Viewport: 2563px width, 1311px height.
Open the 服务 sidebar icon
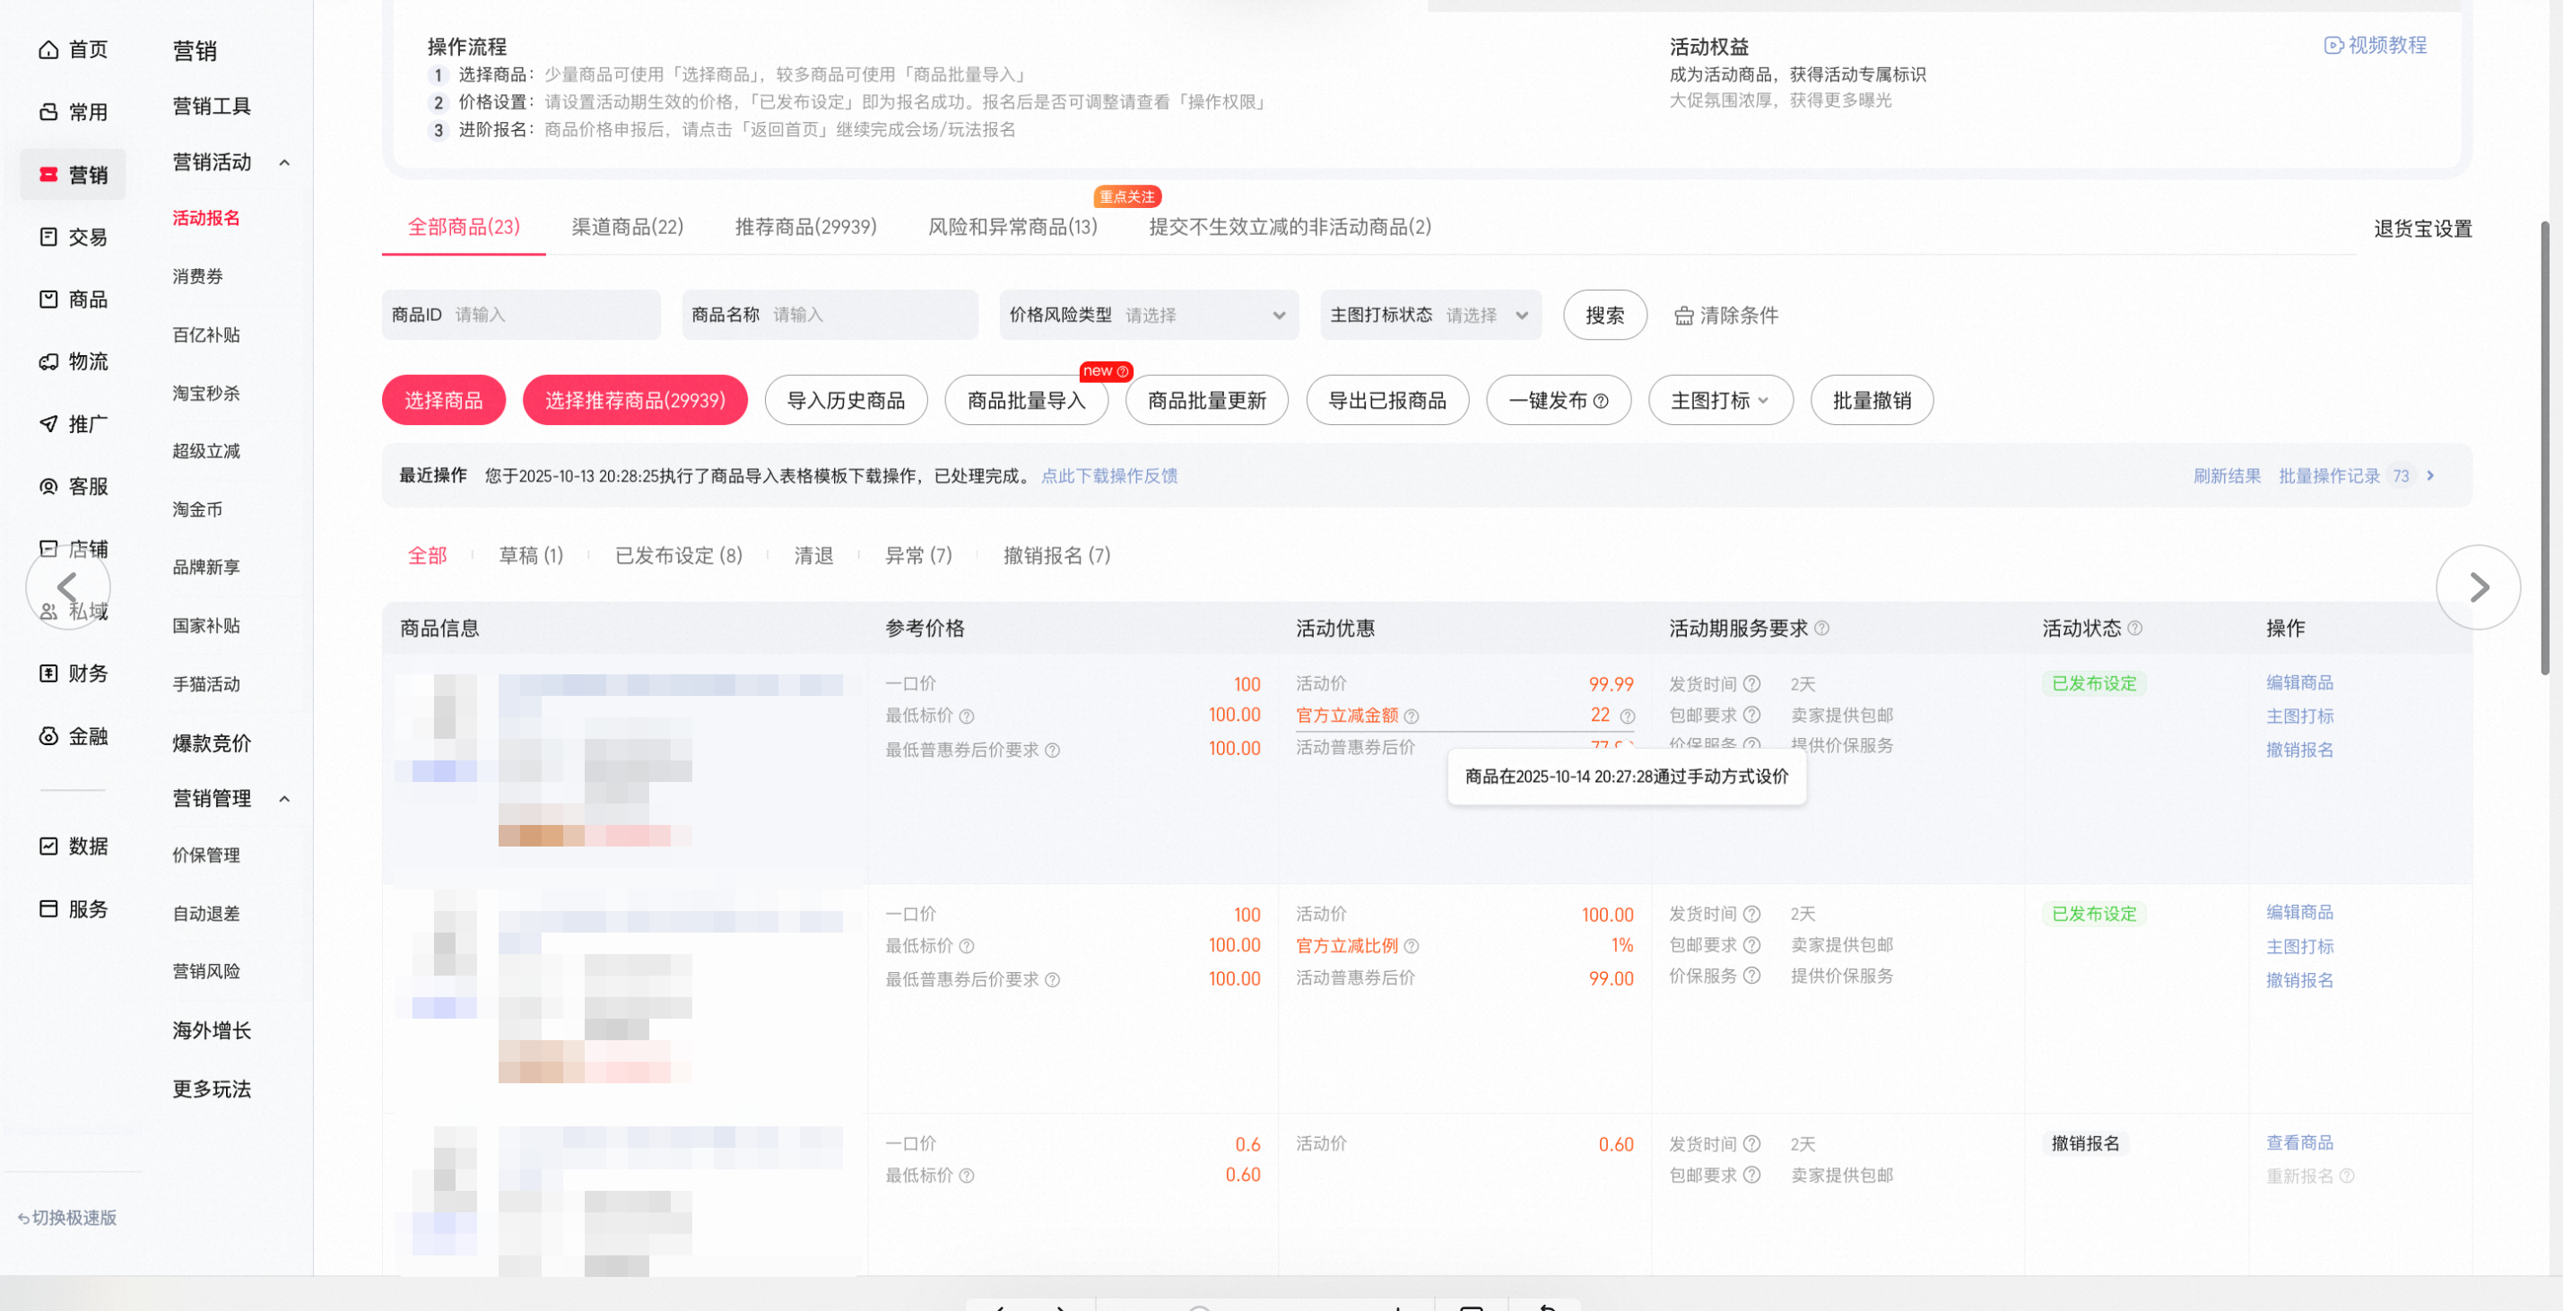click(x=48, y=909)
